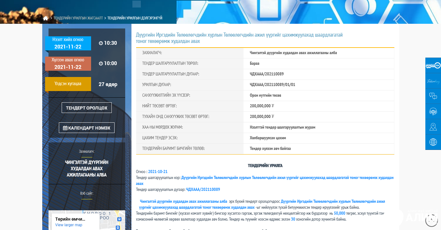
Task: Click table value Бараа
Action: tap(254, 64)
